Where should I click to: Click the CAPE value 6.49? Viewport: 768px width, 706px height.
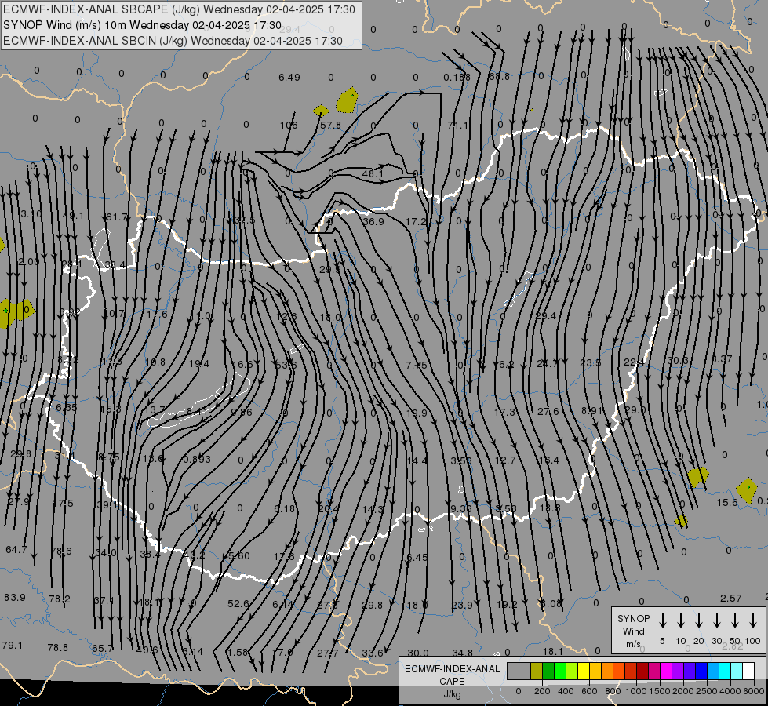coord(289,78)
